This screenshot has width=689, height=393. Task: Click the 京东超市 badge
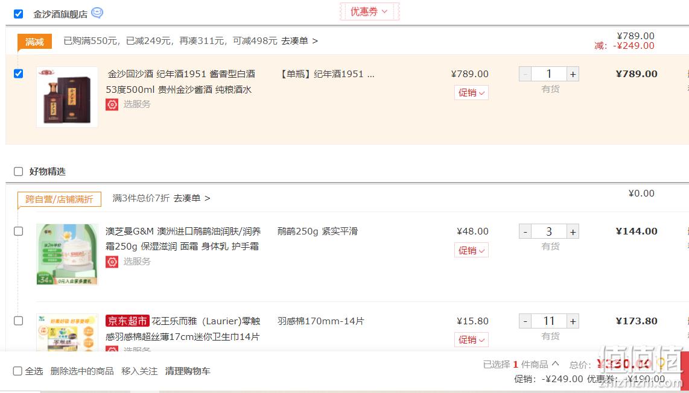[127, 321]
